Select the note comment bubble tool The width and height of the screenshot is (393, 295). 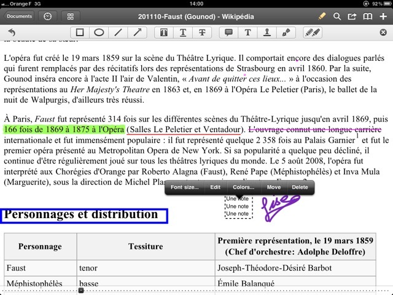pos(229,32)
